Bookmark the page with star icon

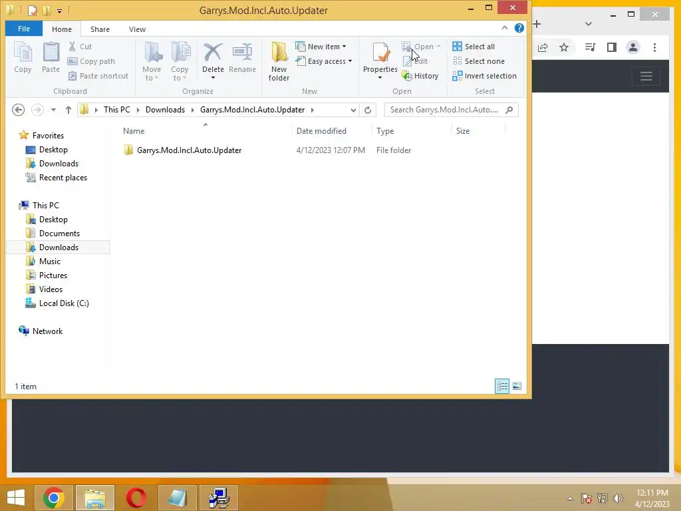pos(564,47)
